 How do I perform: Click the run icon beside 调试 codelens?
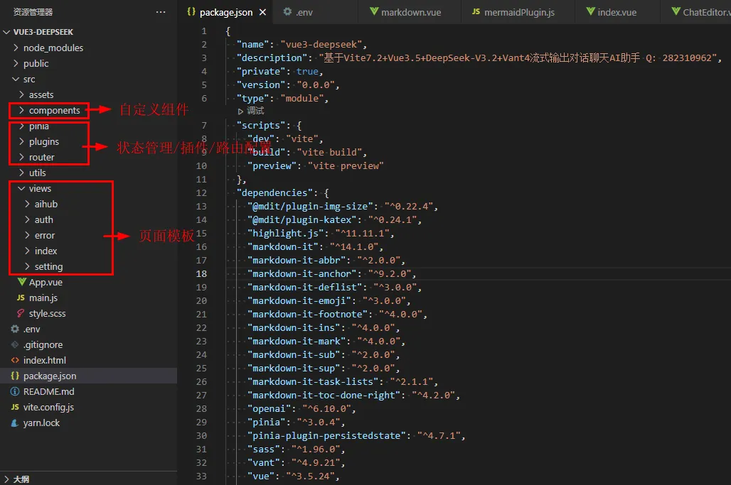tap(242, 110)
